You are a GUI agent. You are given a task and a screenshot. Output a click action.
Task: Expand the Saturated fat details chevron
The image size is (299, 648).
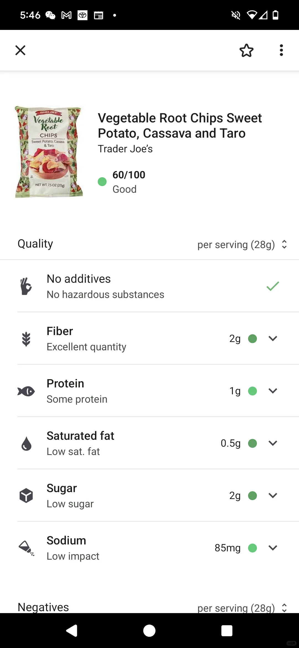(x=273, y=443)
